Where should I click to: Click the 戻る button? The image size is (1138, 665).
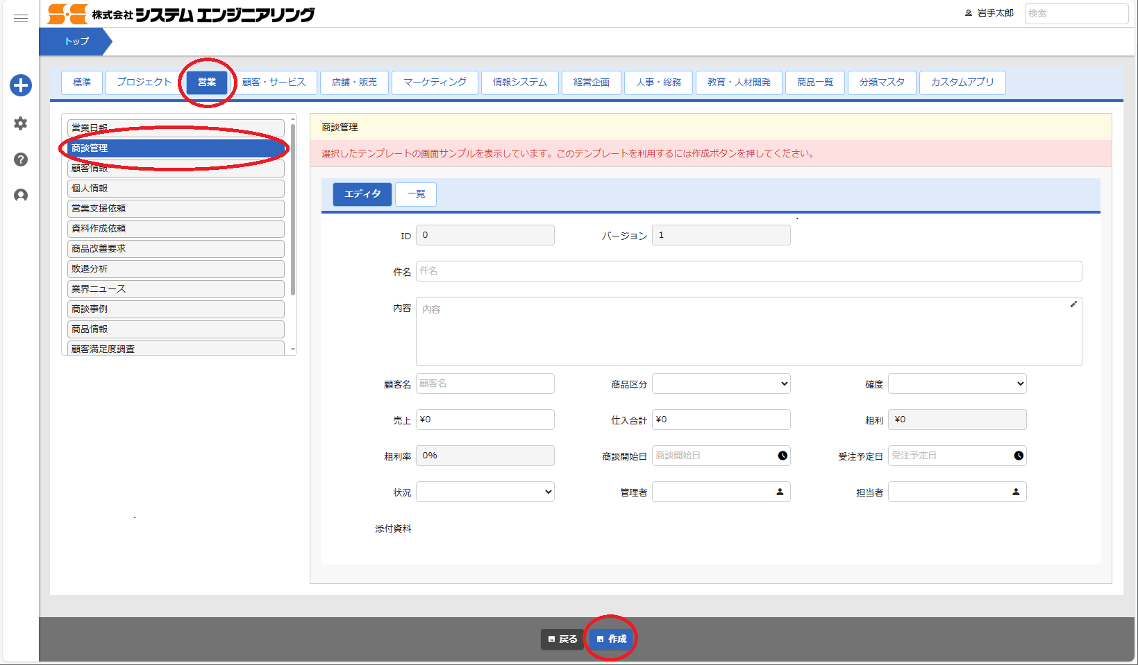coord(562,639)
